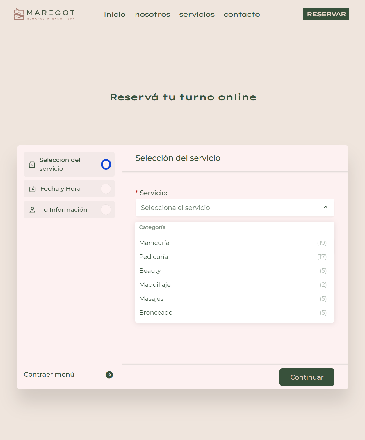Click the person icon beside Tu Información
The image size is (365, 440).
pyautogui.click(x=32, y=210)
